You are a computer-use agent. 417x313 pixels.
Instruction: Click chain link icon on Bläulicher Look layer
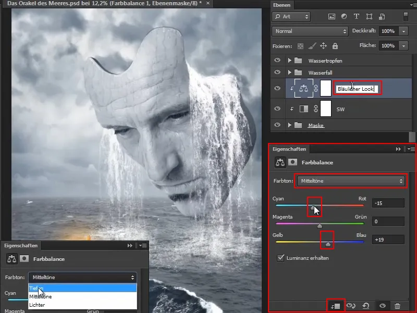click(x=316, y=88)
